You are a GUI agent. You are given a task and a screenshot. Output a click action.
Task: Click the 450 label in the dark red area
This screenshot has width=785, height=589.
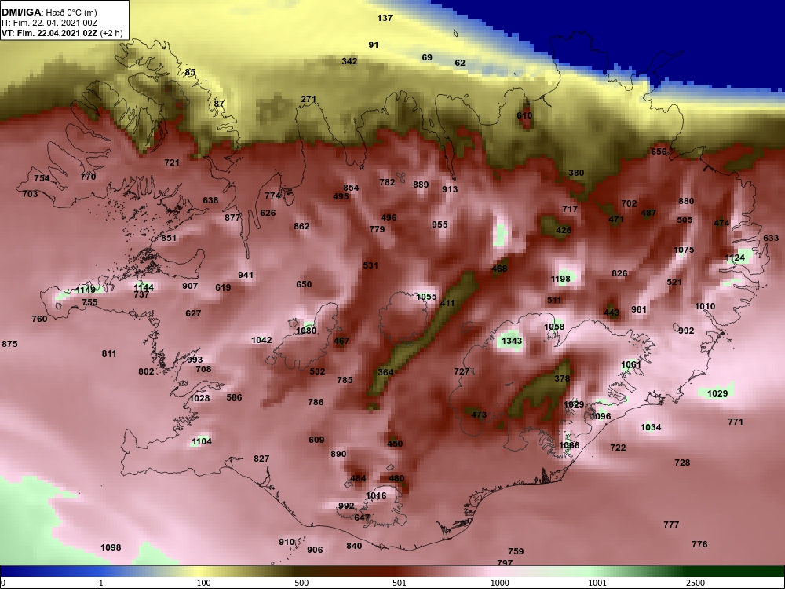[395, 444]
